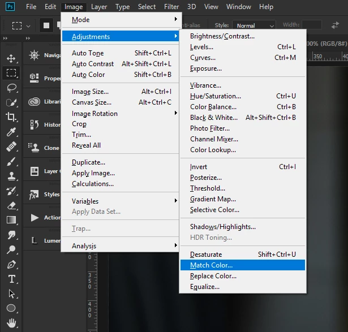This screenshot has width=348, height=332.
Task: Open the Lumenzia panel icon
Action: click(x=34, y=240)
